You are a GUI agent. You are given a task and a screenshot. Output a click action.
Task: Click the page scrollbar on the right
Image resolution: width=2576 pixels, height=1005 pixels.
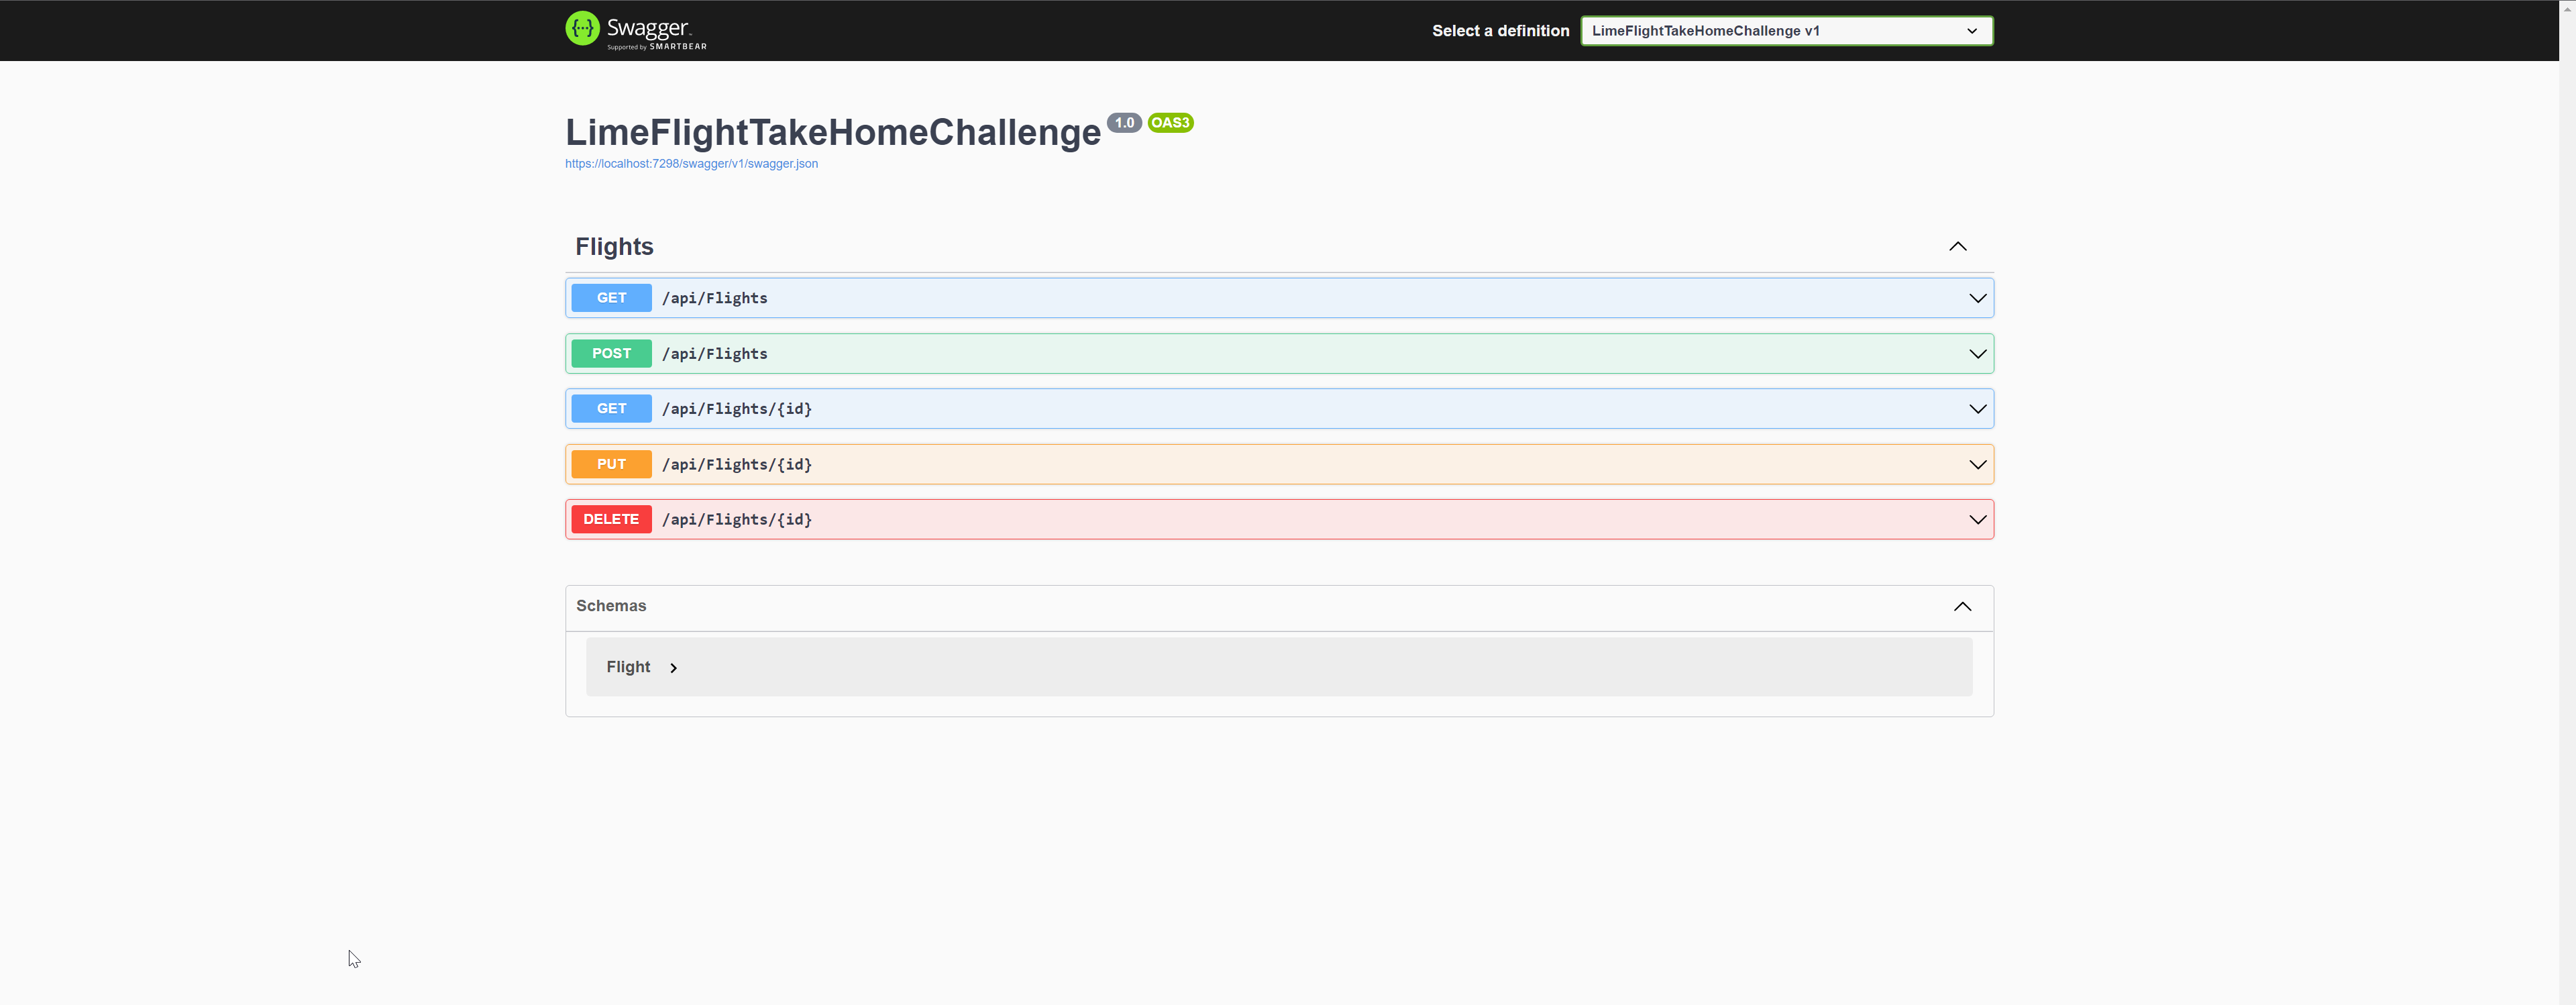[2568, 500]
